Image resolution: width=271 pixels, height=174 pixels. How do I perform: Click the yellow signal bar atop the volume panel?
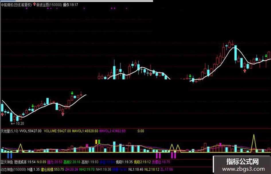click(96, 142)
